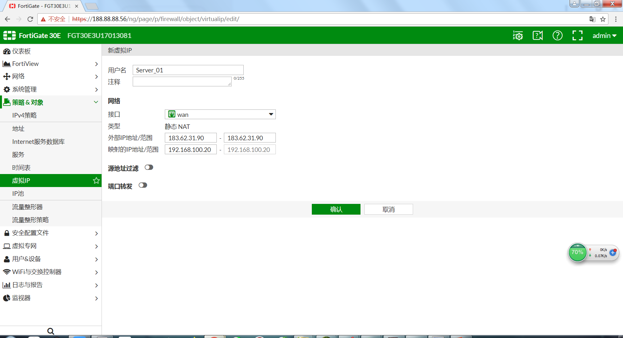Open the browser three-dot menu
Viewport: 623px width, 338px height.
[x=616, y=19]
